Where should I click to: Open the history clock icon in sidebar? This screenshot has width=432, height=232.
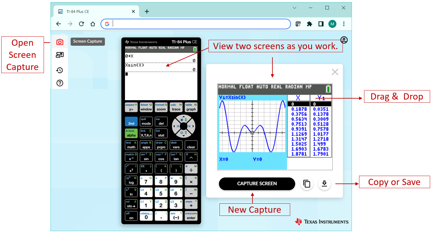coord(60,70)
